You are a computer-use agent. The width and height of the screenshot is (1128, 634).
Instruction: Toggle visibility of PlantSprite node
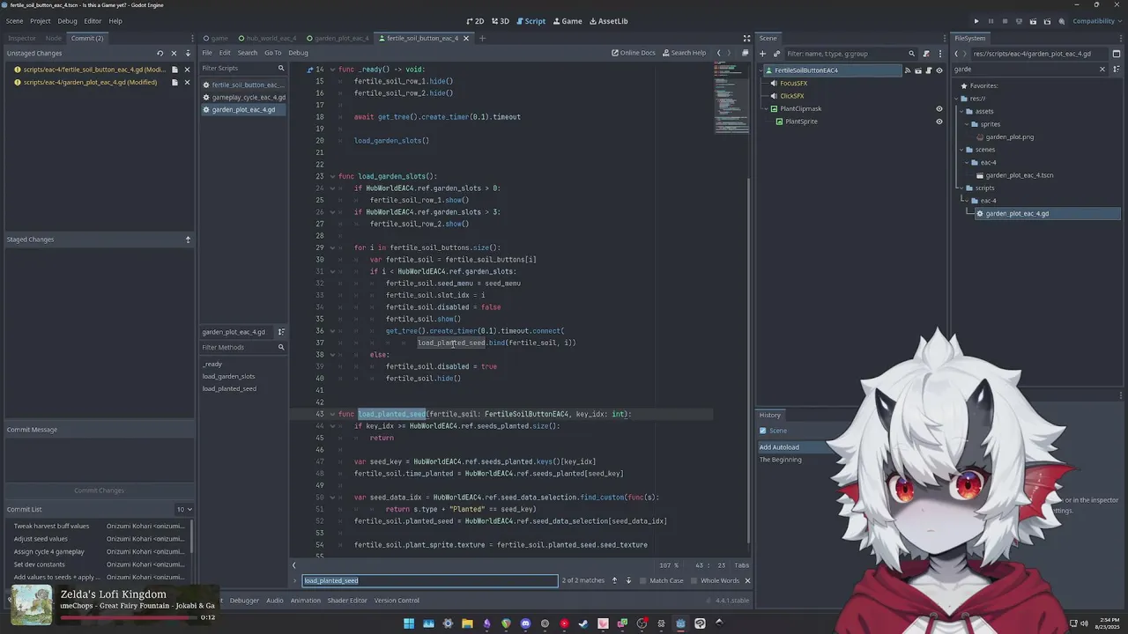click(x=939, y=122)
